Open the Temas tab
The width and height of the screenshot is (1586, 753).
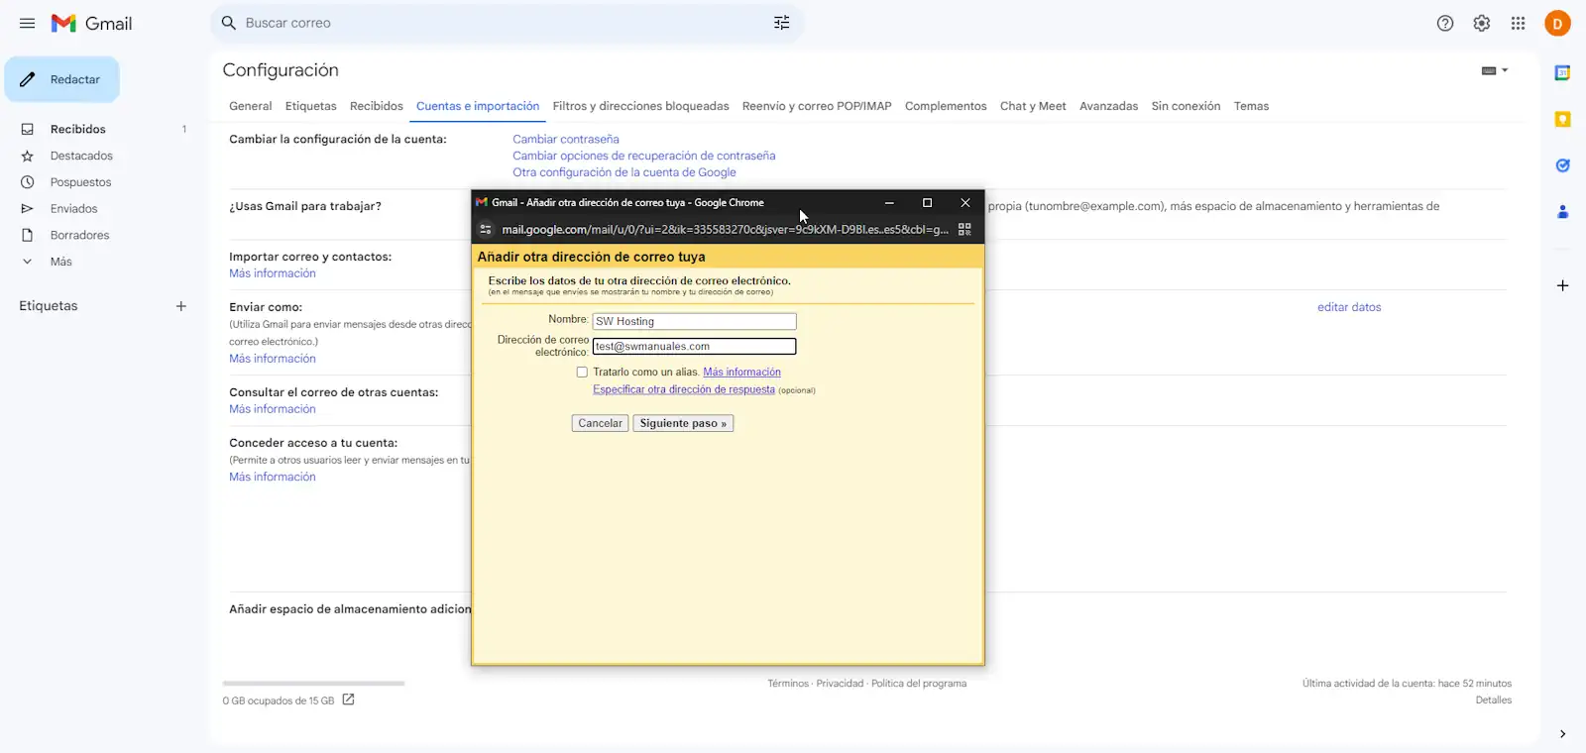(1251, 106)
